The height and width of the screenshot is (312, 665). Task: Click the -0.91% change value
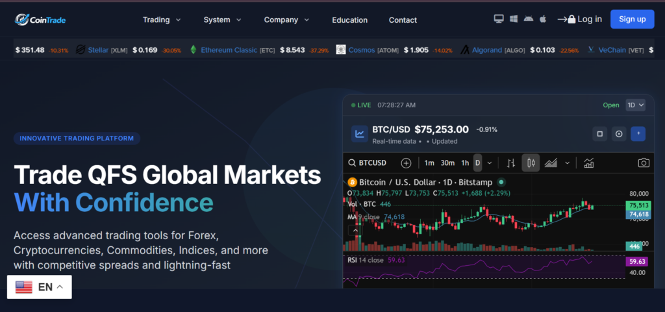click(x=487, y=129)
